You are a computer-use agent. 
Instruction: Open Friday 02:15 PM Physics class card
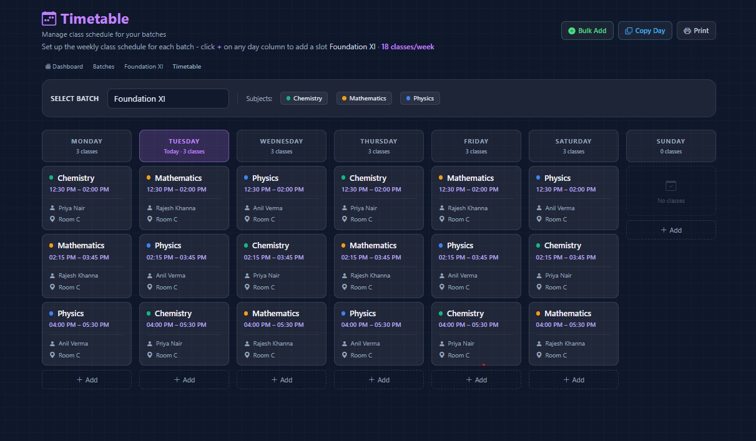pos(476,266)
